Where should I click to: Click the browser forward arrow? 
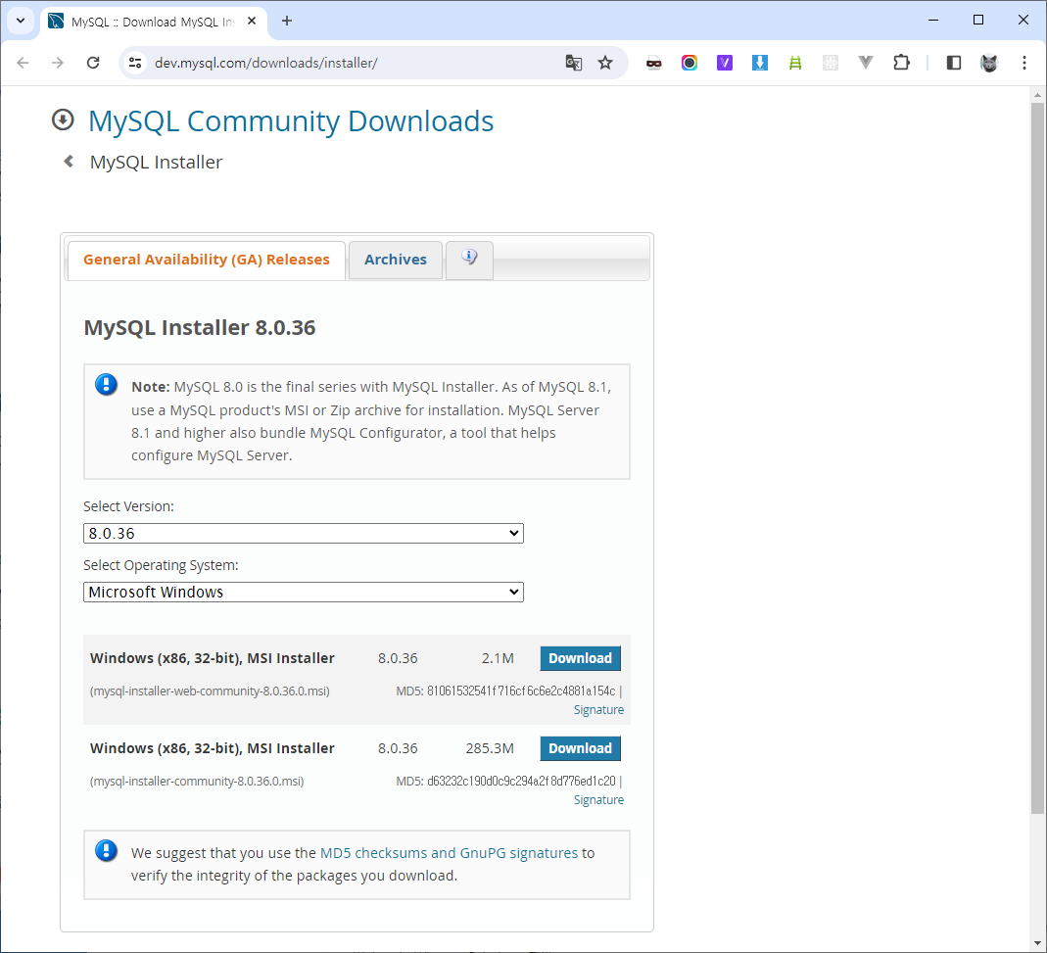pos(58,63)
